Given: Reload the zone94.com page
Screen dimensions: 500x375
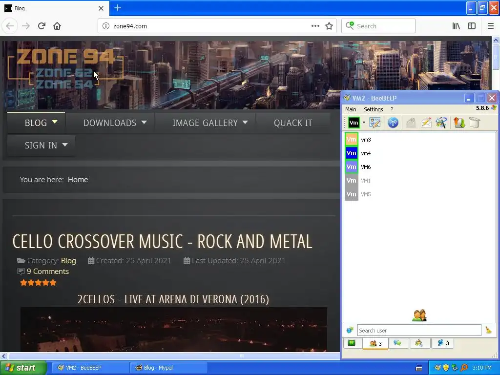Looking at the screenshot, I should click(x=42, y=26).
